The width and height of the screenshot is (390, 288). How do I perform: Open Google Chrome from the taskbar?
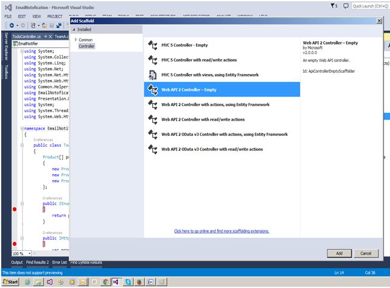tap(106, 282)
